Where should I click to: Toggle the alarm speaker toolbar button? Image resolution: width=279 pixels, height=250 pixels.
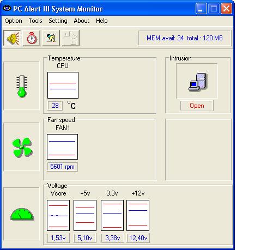click(12, 38)
